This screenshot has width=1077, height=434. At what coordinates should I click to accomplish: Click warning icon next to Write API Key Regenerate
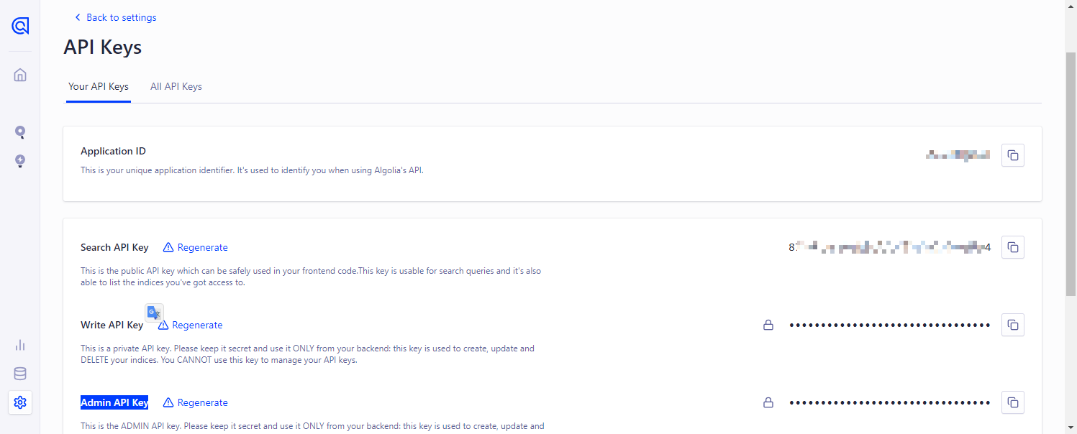click(163, 325)
